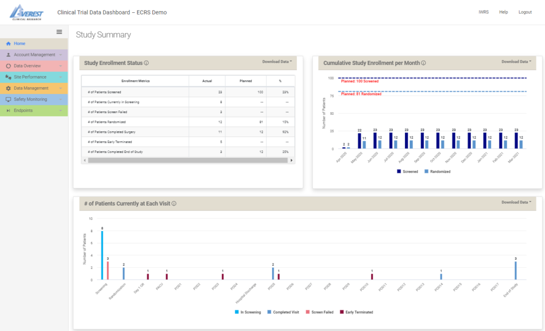The image size is (545, 331).
Task: Click info icon beside Cumulative Study Enrollment per Month
Action: pyautogui.click(x=424, y=63)
